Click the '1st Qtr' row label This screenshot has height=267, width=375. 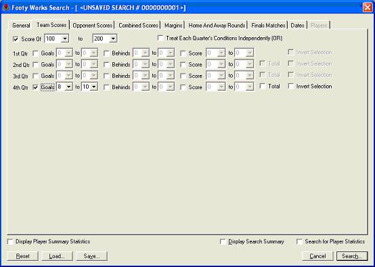(x=20, y=53)
